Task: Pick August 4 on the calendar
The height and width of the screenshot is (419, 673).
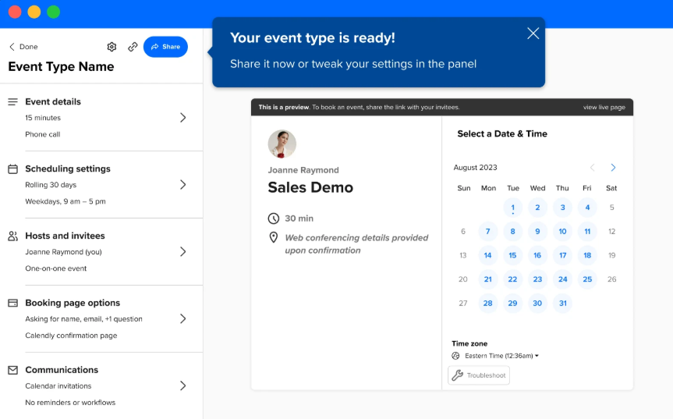Action: tap(587, 208)
